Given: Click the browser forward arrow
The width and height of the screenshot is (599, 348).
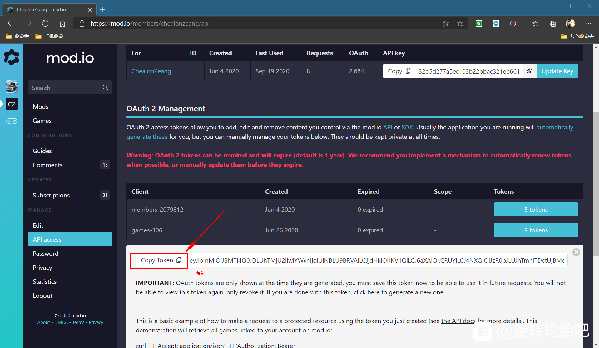Looking at the screenshot, I should [x=28, y=23].
